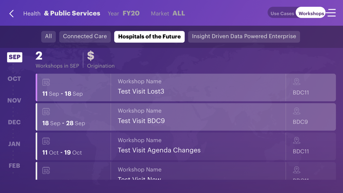
Task: Select Insight Driven Data Powered Enterprise tab
Action: [244, 36]
